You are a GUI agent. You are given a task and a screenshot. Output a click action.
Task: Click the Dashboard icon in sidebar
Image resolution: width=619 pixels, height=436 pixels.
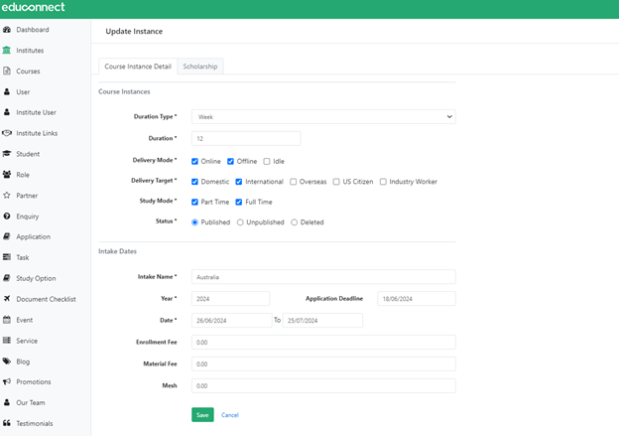(8, 30)
